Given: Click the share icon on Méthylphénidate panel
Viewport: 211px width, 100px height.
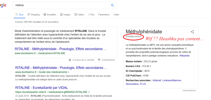Looking at the screenshot, I should tap(192, 32).
